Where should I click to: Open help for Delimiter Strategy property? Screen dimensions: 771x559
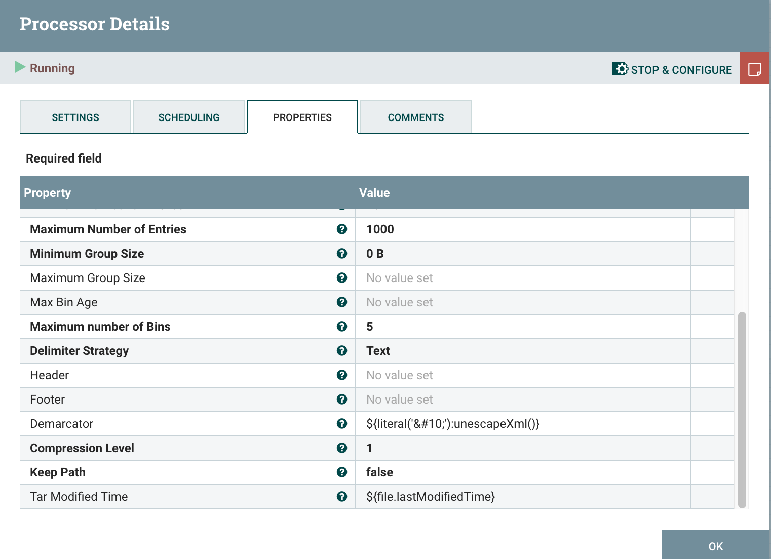[x=342, y=351]
